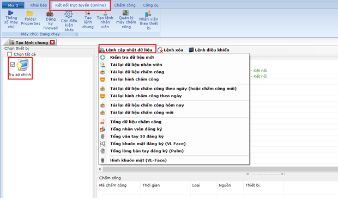338x206 pixels.
Task: Click the horizontal scrollbar left arrow
Action: click(100, 169)
